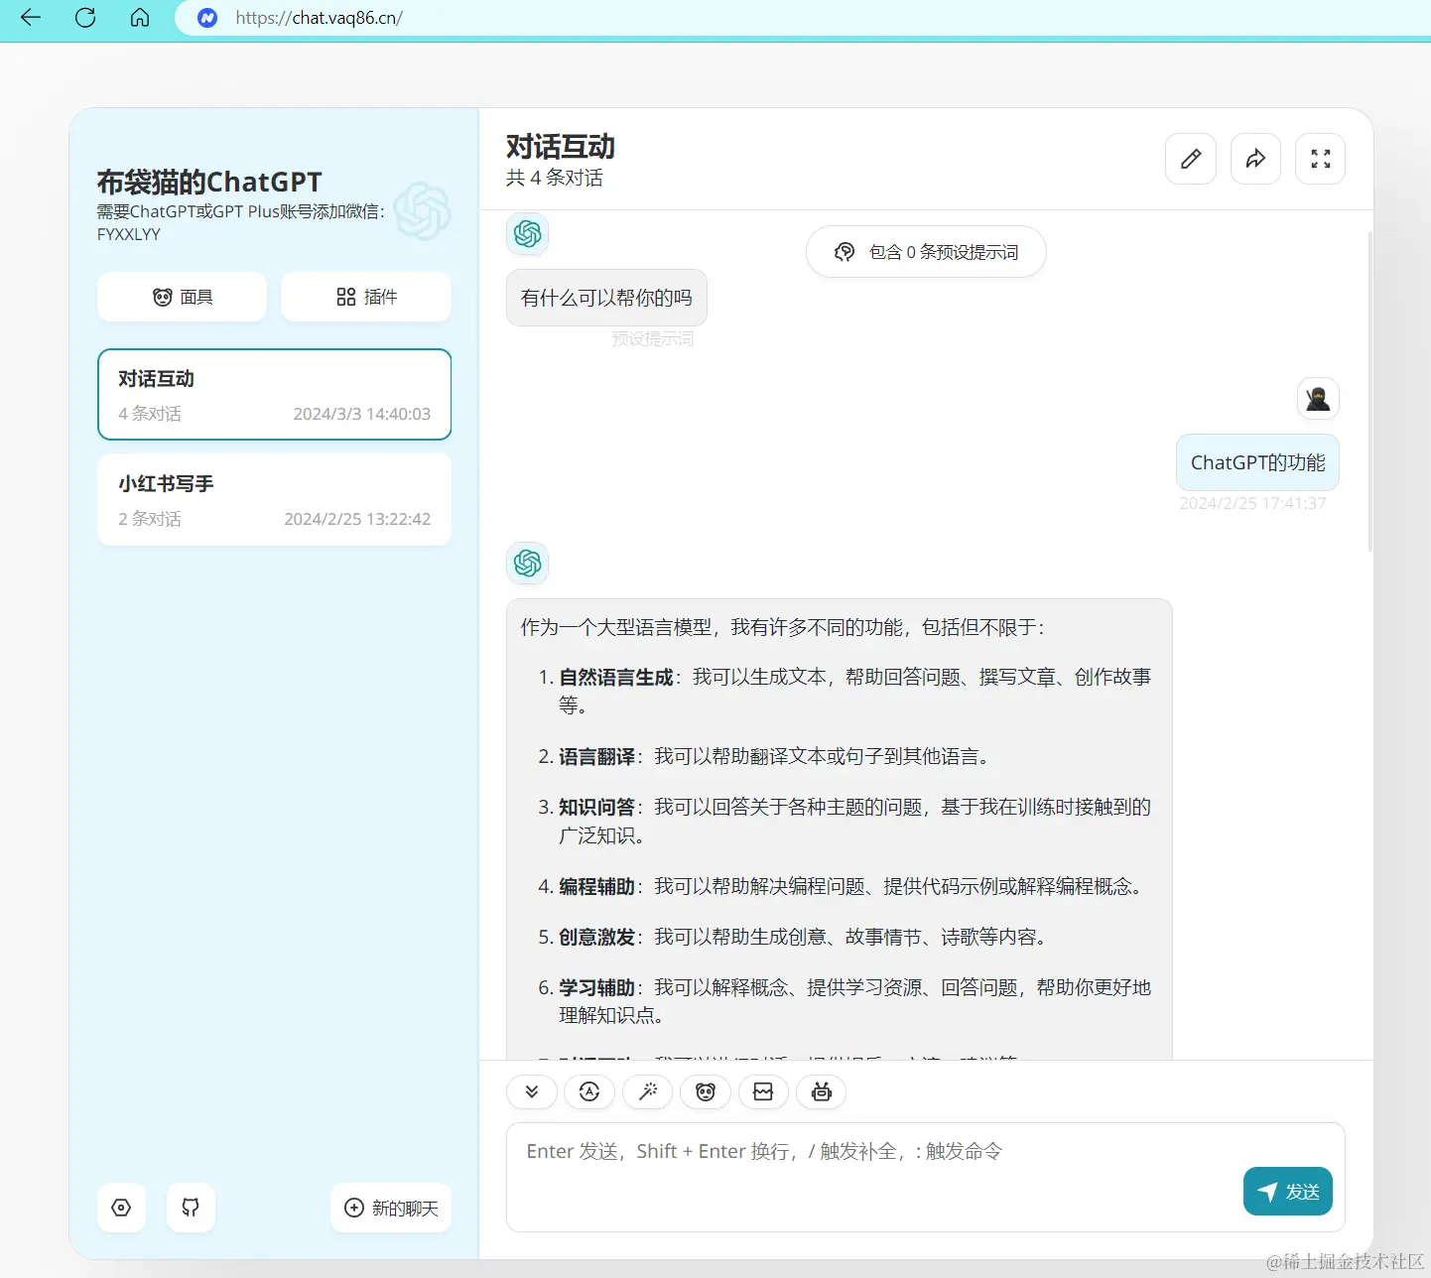1431x1278 pixels.
Task: Click the 2024/2/25 17:41:37 message timestamp
Action: pyautogui.click(x=1252, y=503)
